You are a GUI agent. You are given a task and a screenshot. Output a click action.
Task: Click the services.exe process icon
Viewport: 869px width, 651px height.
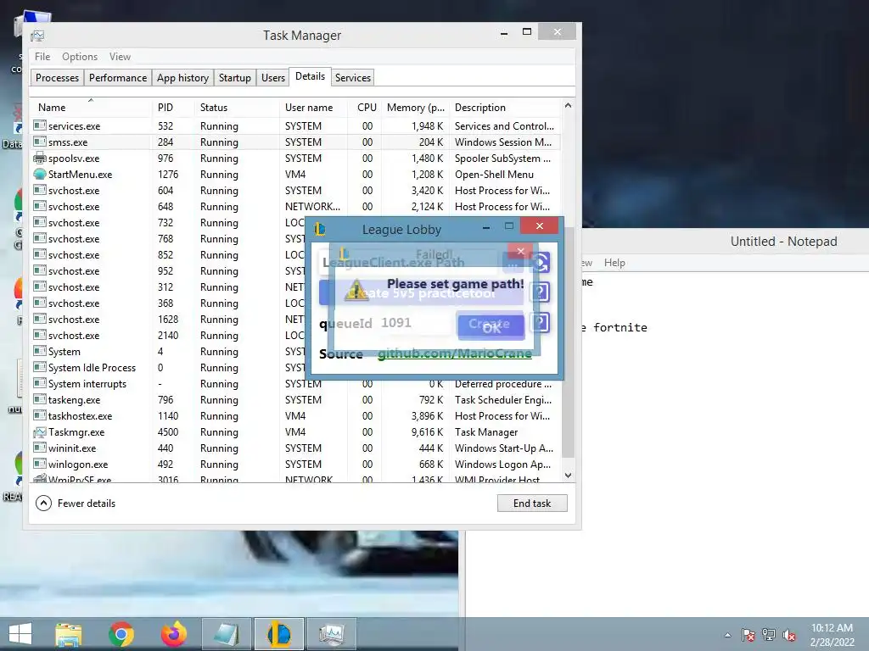click(x=39, y=126)
